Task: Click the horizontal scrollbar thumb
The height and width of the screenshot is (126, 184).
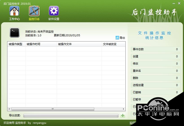Action: point(53,109)
